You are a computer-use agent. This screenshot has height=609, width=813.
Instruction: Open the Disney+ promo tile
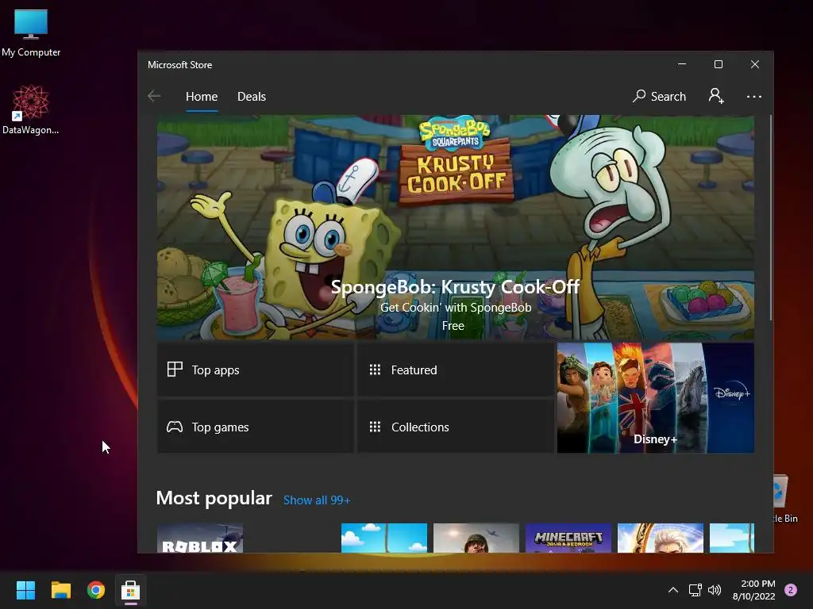tap(655, 398)
